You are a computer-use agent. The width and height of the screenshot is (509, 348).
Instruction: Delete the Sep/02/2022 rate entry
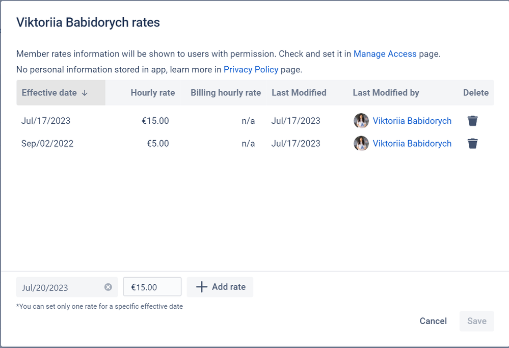tap(473, 144)
